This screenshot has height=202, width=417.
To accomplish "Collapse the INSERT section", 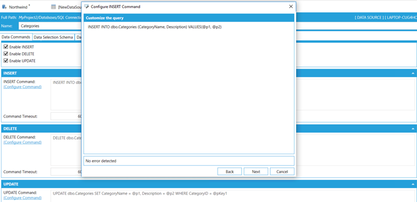I will [x=413, y=73].
